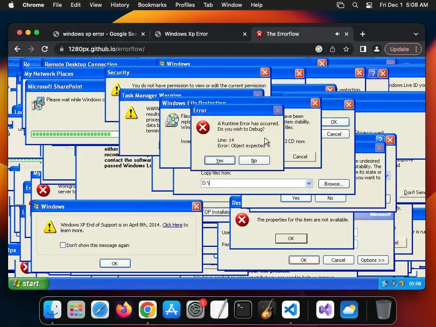Screen dimensions: 436x327
Task: Check 'Don't show this message again' box
Action: pos(63,245)
